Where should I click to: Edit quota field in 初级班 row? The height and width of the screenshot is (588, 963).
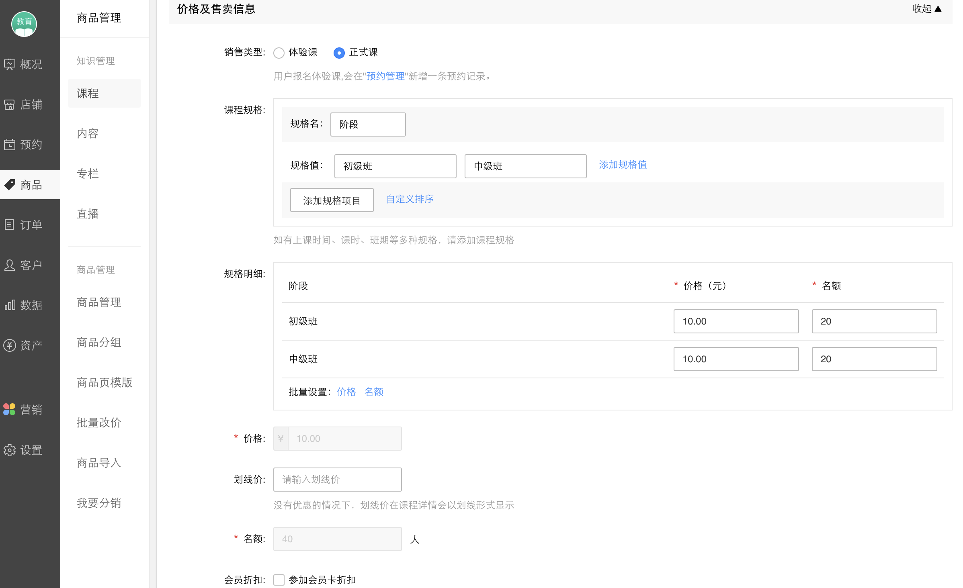coord(875,321)
